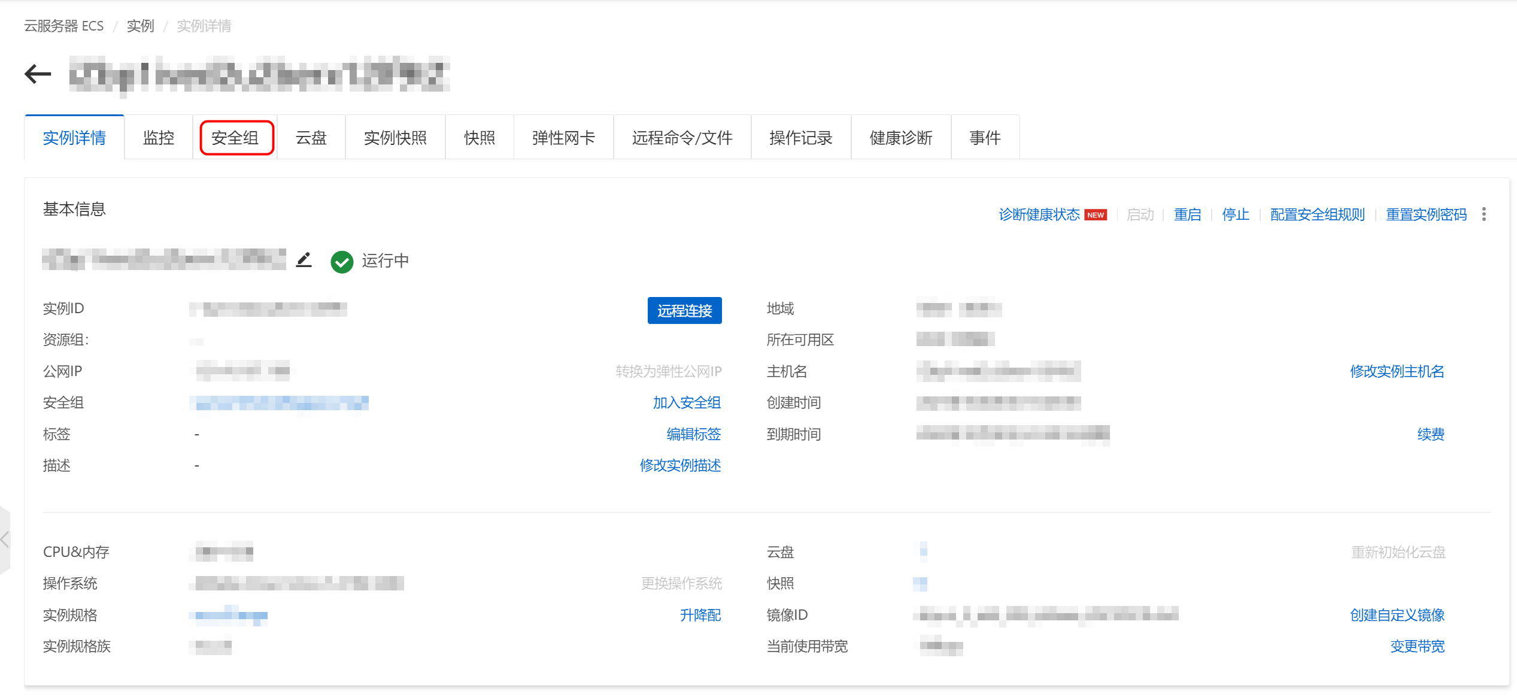Click 重置实例密码 link
The width and height of the screenshot is (1517, 697).
[1426, 214]
